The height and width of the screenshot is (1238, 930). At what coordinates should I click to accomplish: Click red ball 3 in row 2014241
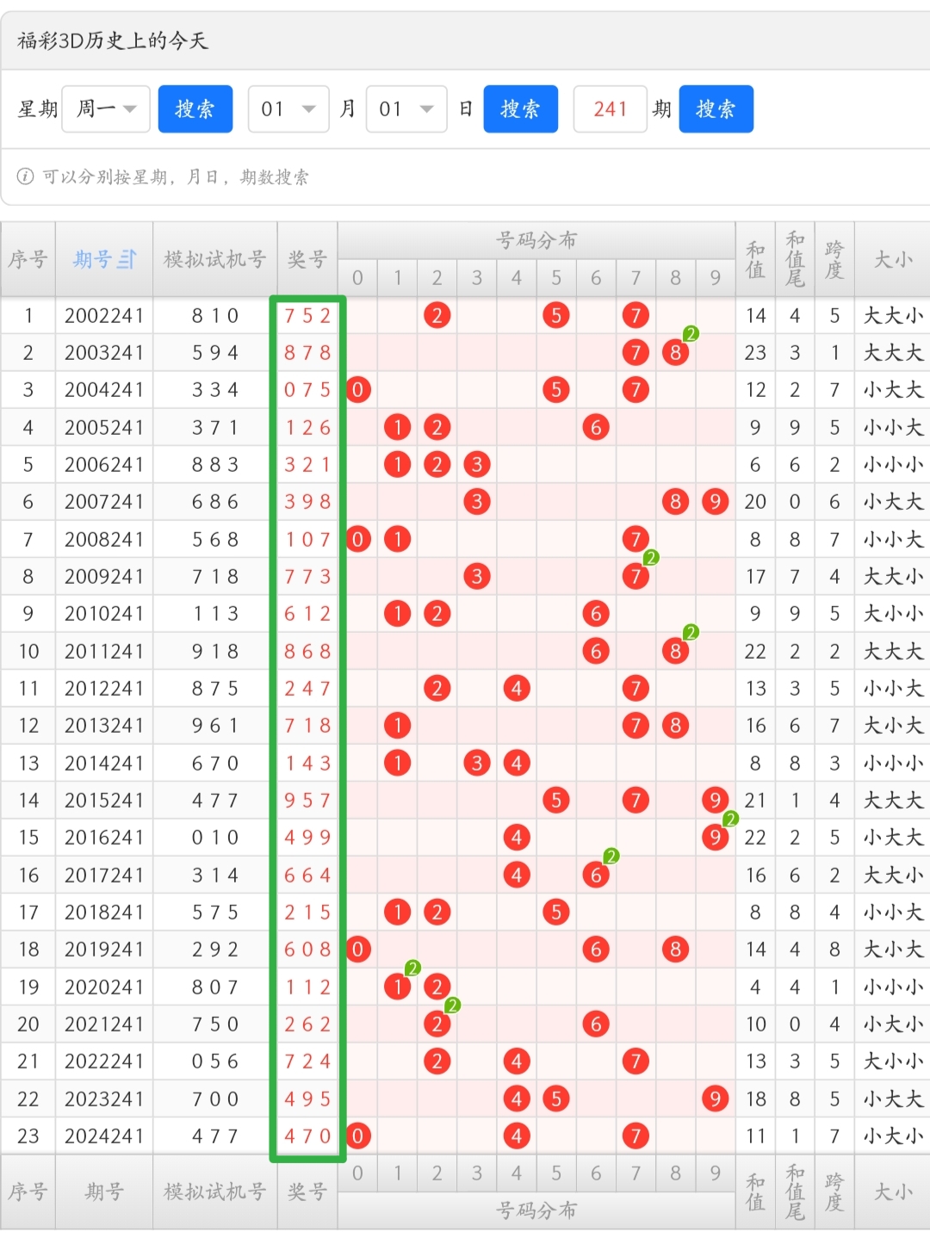tap(477, 764)
